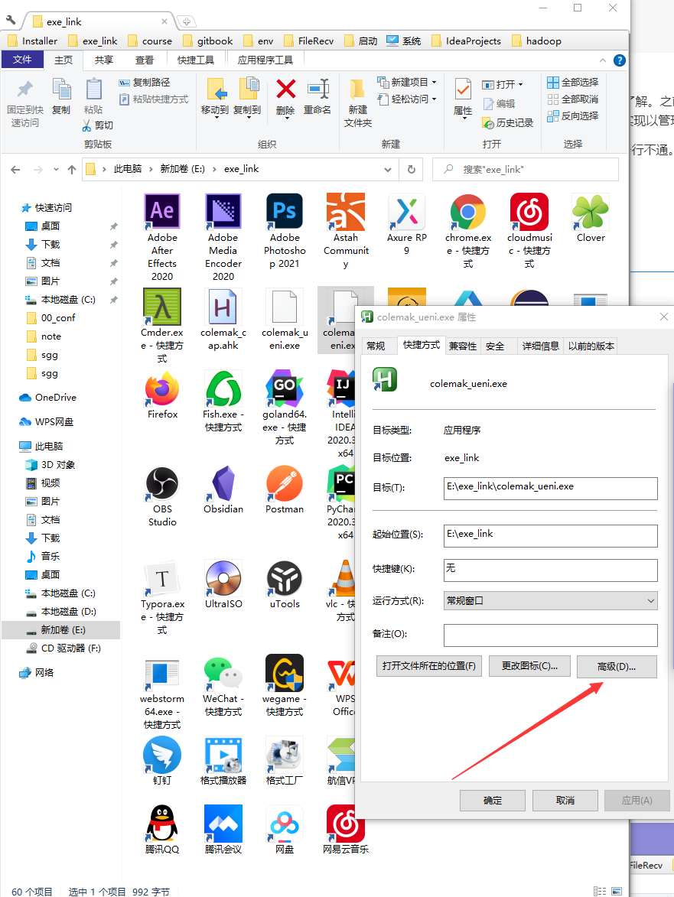
Task: Open the 详细信息 properties tab
Action: click(541, 346)
